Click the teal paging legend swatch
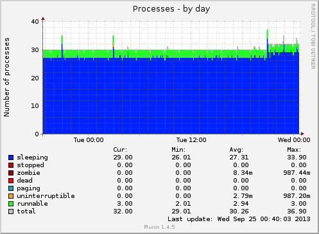 click(x=11, y=188)
